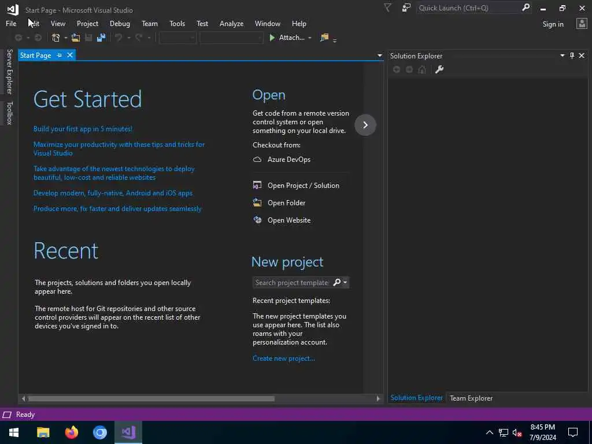Click the Search project templates input field
592x444 pixels.
click(x=291, y=282)
